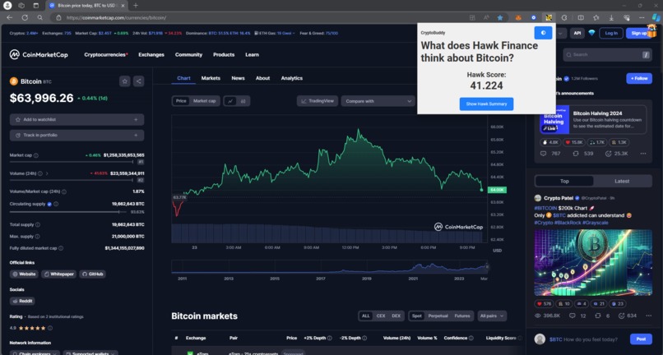
Task: Open Fully diluted market cap info icon
Action: tap(61, 248)
